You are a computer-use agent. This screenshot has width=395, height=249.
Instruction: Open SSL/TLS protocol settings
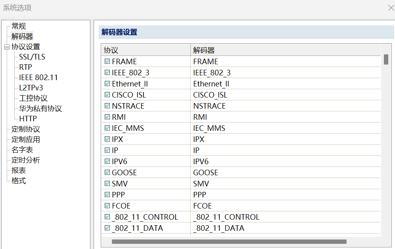(x=32, y=57)
